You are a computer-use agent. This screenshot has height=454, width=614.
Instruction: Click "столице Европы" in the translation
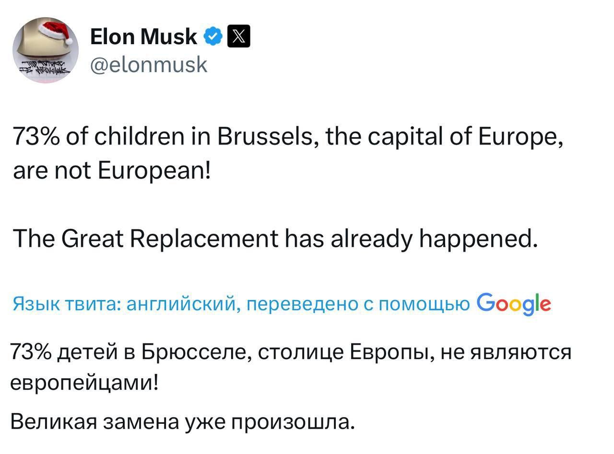[342, 352]
